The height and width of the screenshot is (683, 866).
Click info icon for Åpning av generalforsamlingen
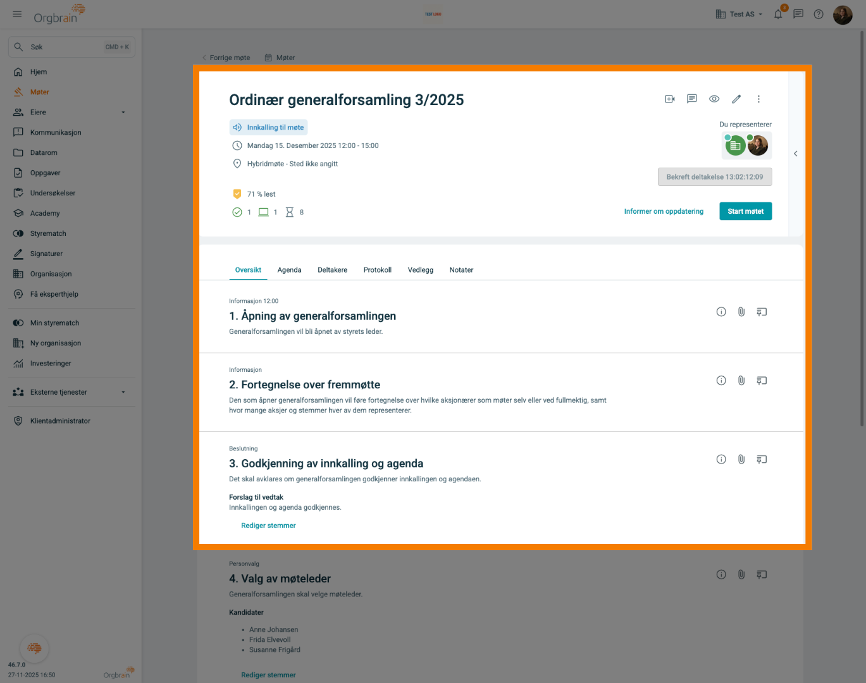(x=721, y=312)
